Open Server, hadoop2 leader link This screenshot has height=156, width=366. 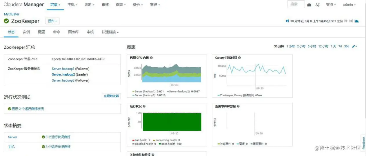63,74
